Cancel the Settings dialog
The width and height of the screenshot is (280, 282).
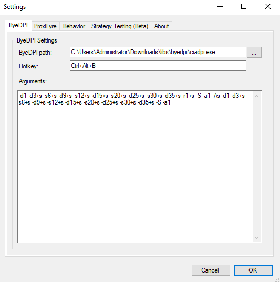pos(211,270)
